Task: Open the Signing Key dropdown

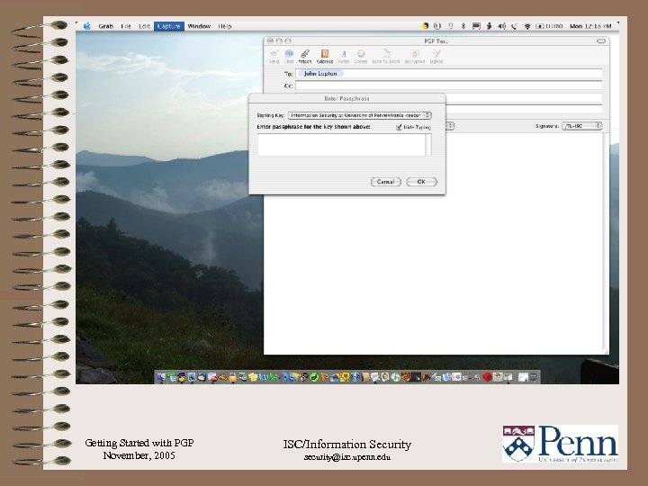Action: [359, 115]
